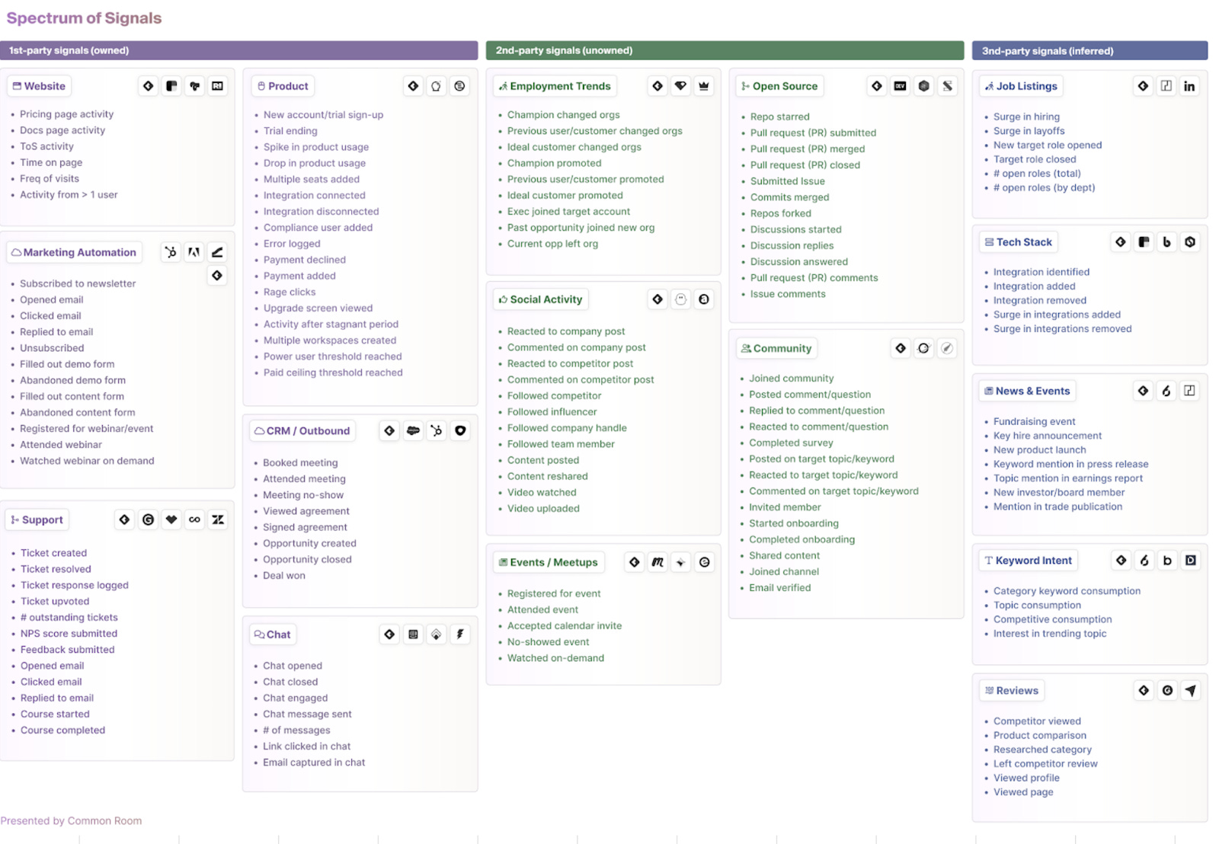Click the hexagon icon in Open Source card
This screenshot has width=1219, height=844.
(x=923, y=86)
